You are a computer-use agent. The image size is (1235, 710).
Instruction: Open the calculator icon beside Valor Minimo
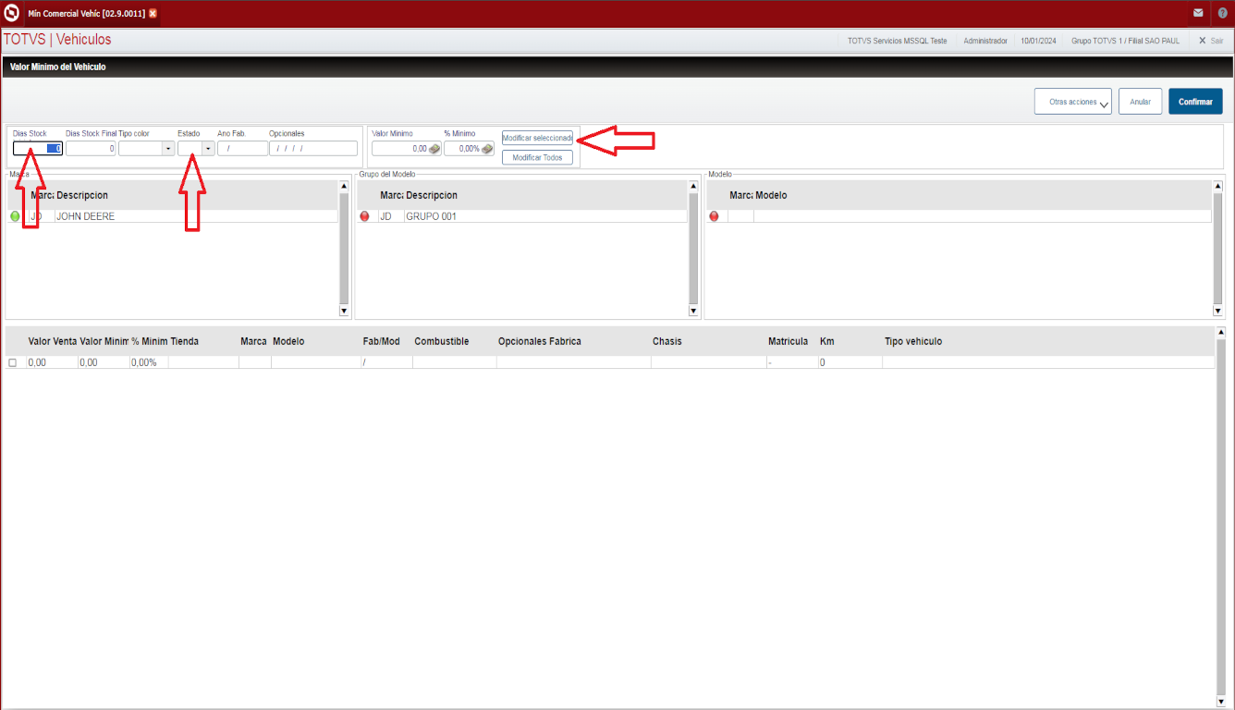[x=434, y=148]
